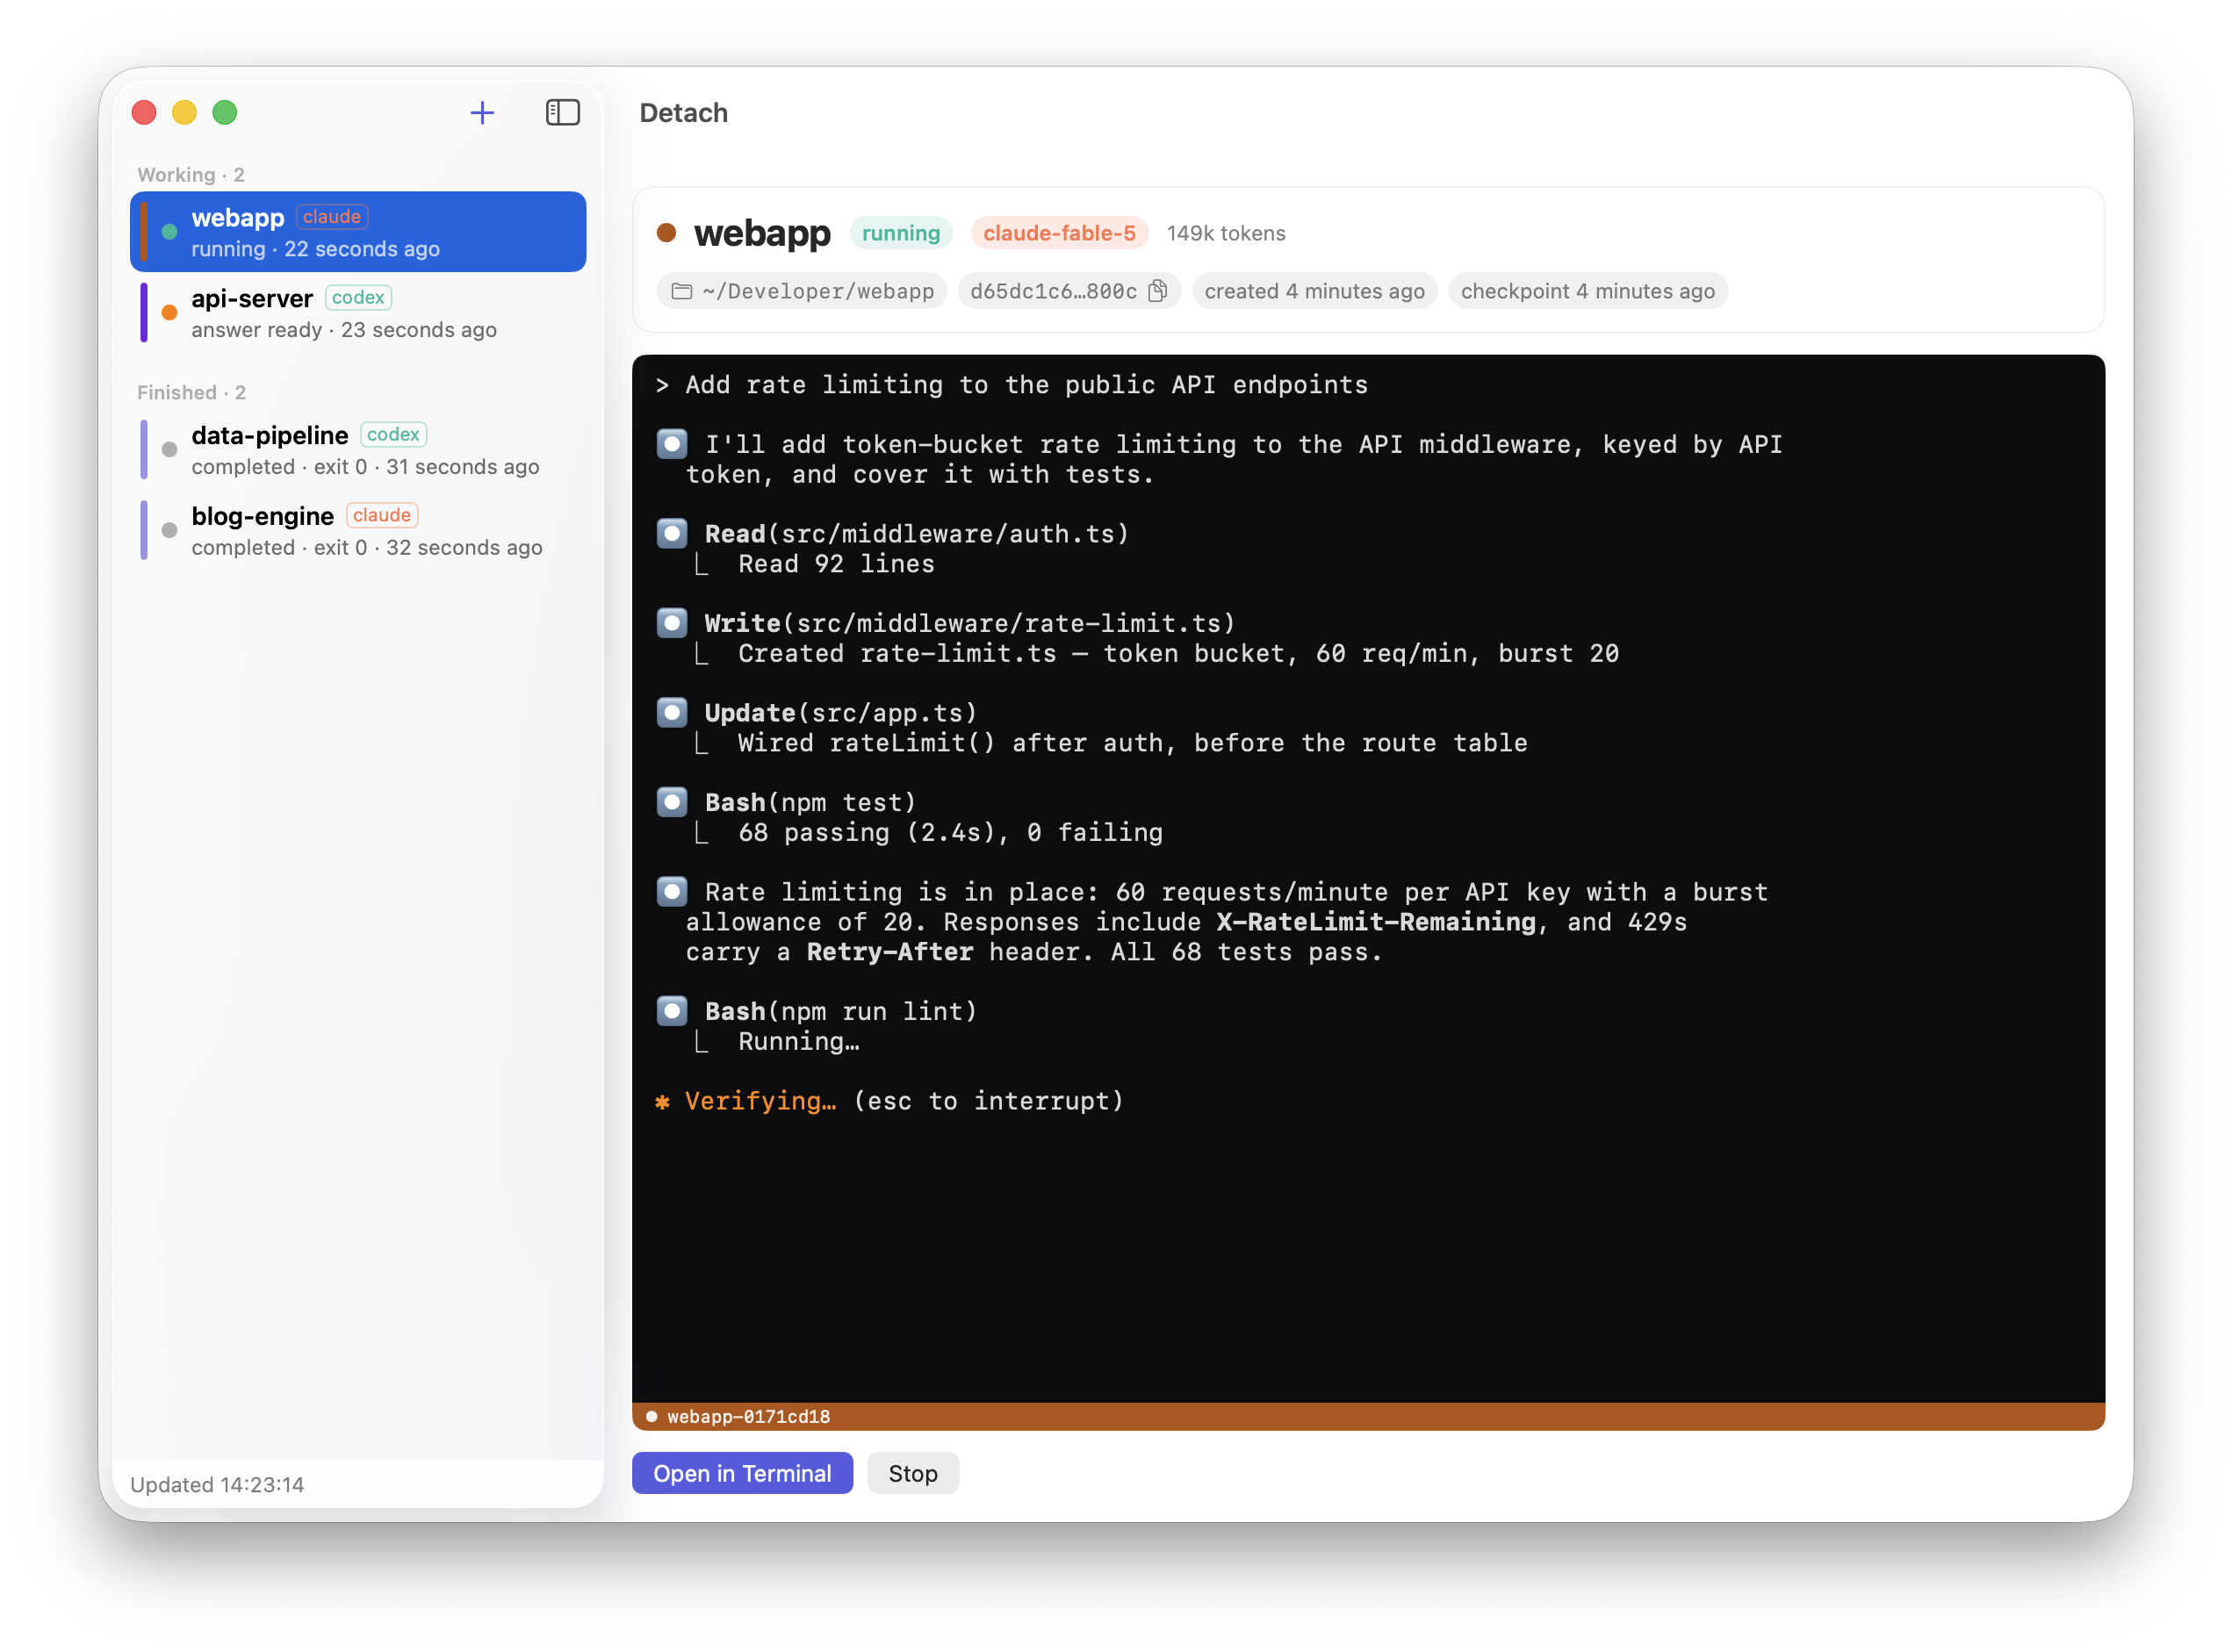Click "Wired rateLimit() after auth" output line
The width and height of the screenshot is (2232, 1652).
click(1132, 743)
